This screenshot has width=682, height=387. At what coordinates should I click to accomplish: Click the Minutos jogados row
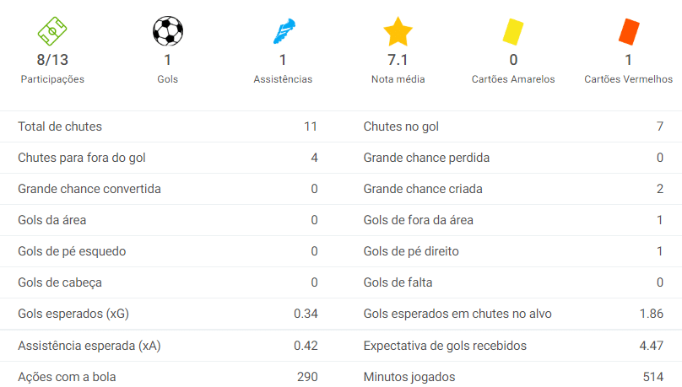(513, 377)
